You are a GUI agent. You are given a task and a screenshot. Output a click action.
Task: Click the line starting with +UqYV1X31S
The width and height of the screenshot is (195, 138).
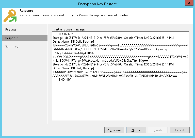[102, 57]
